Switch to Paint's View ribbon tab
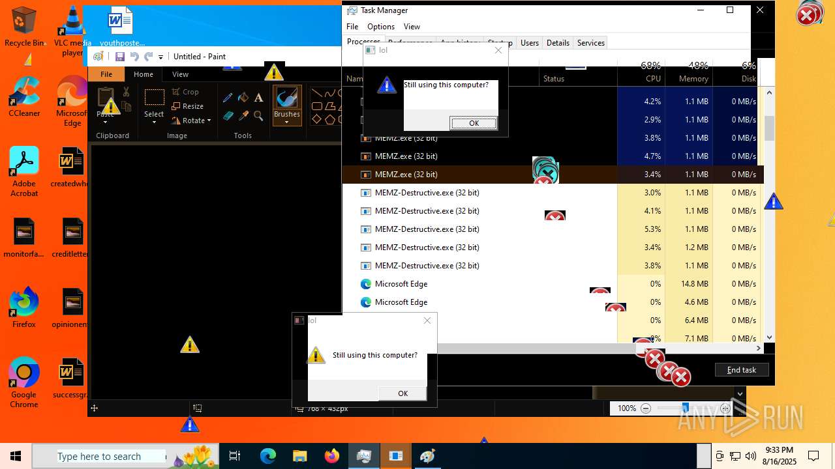Image resolution: width=835 pixels, height=469 pixels. [x=181, y=74]
